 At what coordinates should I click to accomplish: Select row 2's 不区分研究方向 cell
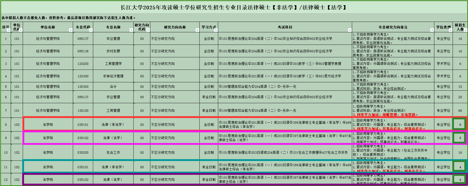coord(175,51)
